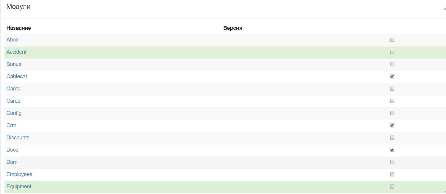The width and height of the screenshot is (446, 194).
Task: Click the Версия column header
Action: [233, 28]
